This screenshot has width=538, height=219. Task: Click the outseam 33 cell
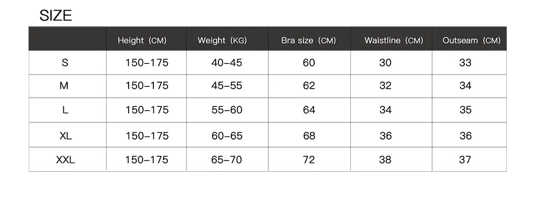point(465,63)
